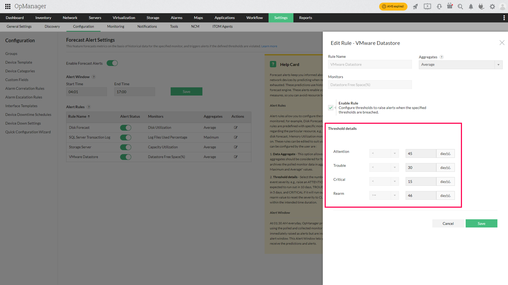Open the search magnifier icon
The width and height of the screenshot is (508, 285).
tap(460, 7)
